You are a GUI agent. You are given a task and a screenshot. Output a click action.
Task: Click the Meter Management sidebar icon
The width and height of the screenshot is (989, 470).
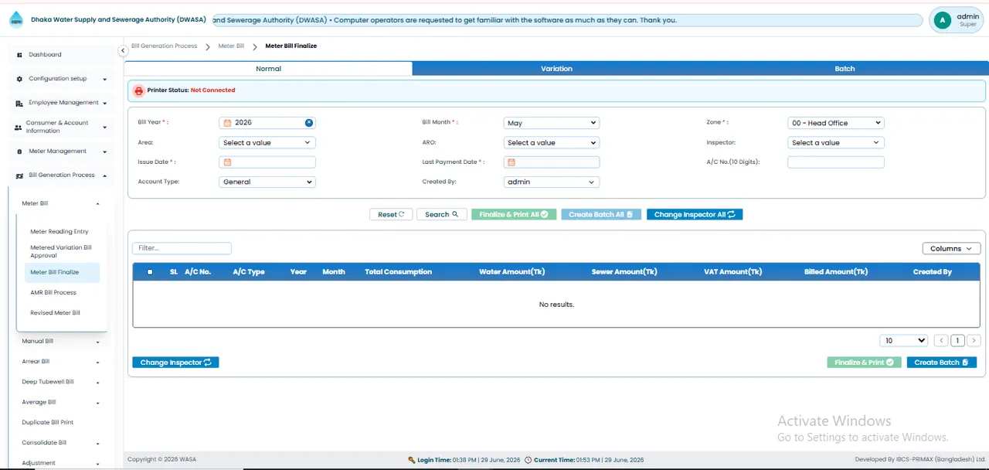coord(19,152)
